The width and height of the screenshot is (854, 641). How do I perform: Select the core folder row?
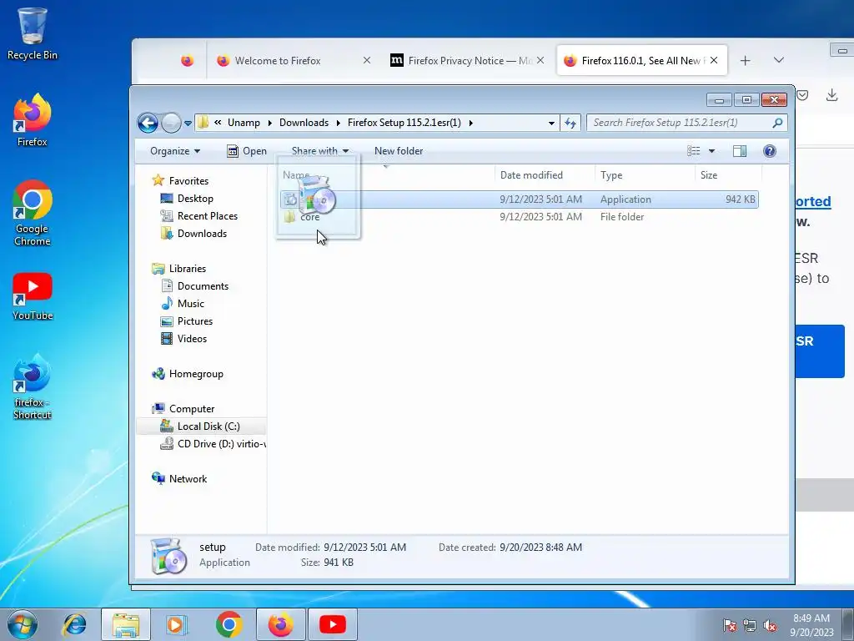[x=519, y=217]
